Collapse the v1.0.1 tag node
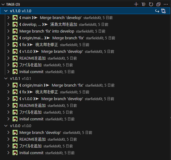Viewport: 171px width, 160px height. click(6, 79)
